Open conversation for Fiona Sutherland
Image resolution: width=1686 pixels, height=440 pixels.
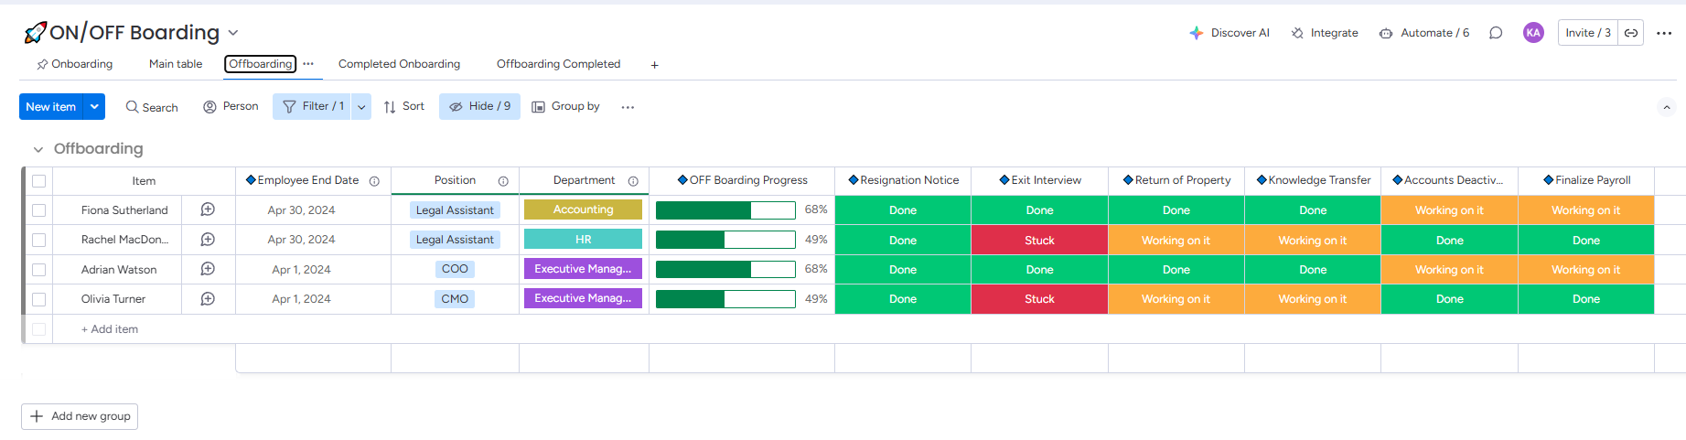click(x=208, y=210)
